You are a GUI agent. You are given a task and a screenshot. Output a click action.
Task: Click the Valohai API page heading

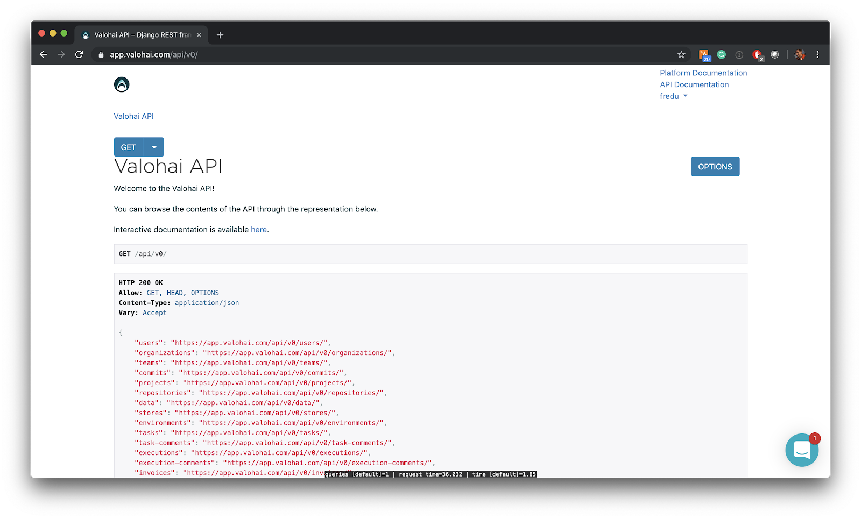click(168, 166)
